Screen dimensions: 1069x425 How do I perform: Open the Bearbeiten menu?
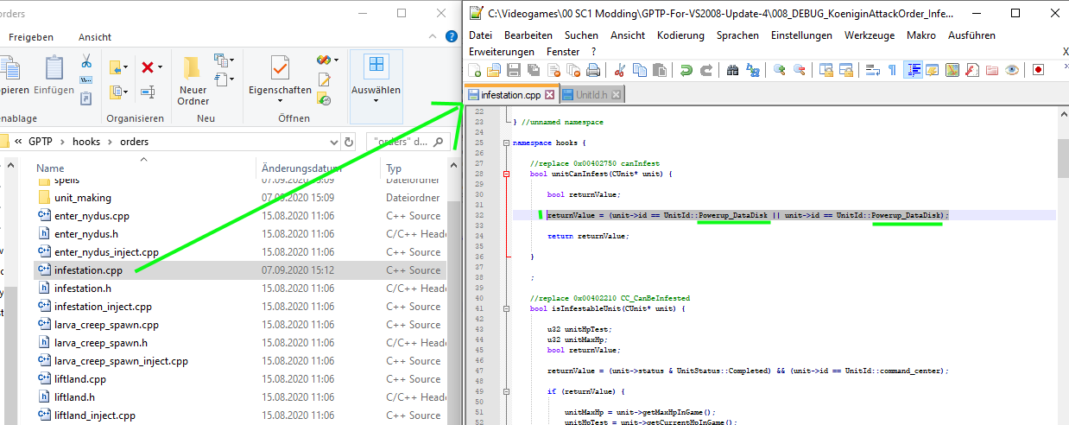pyautogui.click(x=528, y=35)
